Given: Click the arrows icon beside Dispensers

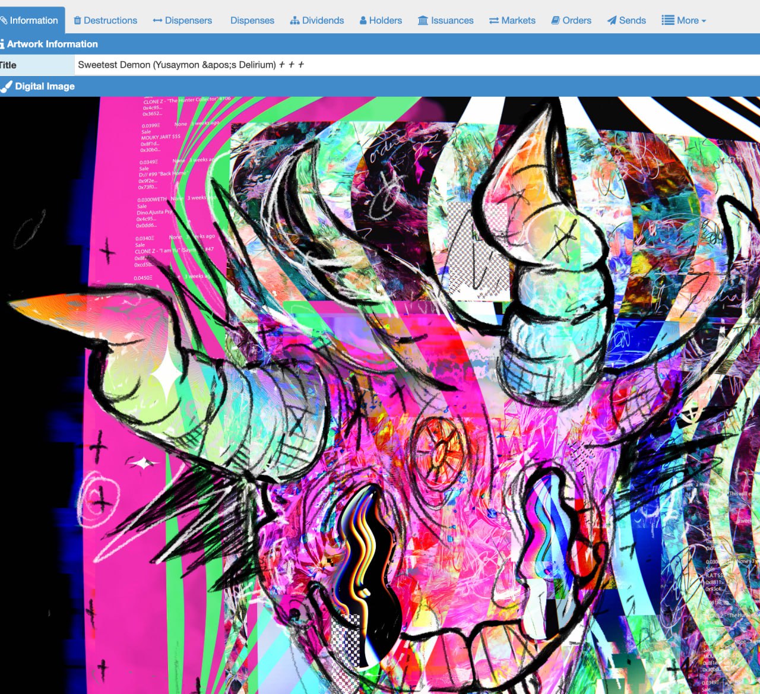Looking at the screenshot, I should pos(157,20).
